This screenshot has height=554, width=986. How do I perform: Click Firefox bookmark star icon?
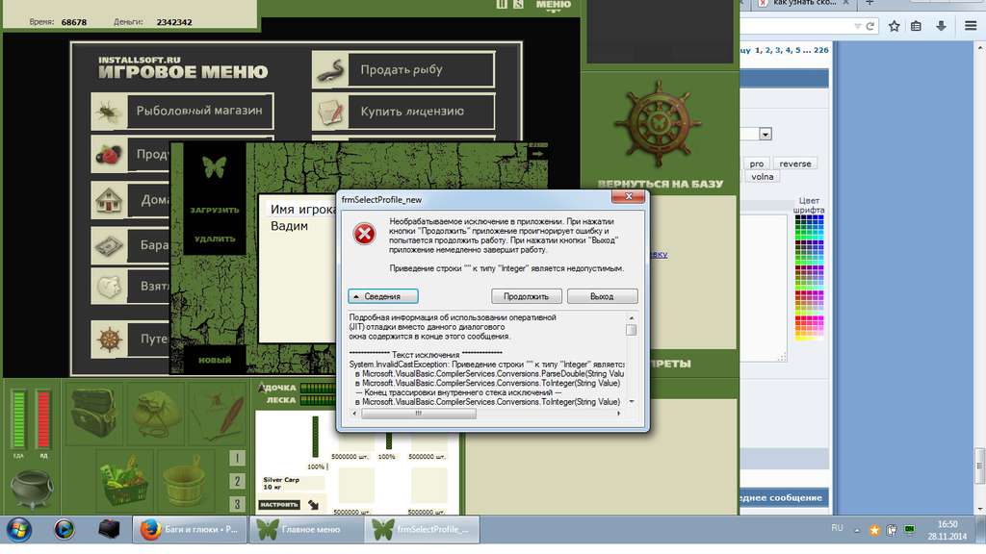[895, 26]
